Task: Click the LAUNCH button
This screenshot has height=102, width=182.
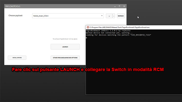Action: coord(65,47)
